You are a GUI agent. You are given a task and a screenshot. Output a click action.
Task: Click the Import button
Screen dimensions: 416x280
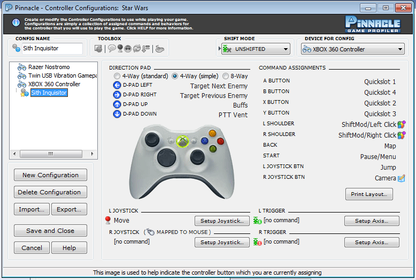pos(32,209)
